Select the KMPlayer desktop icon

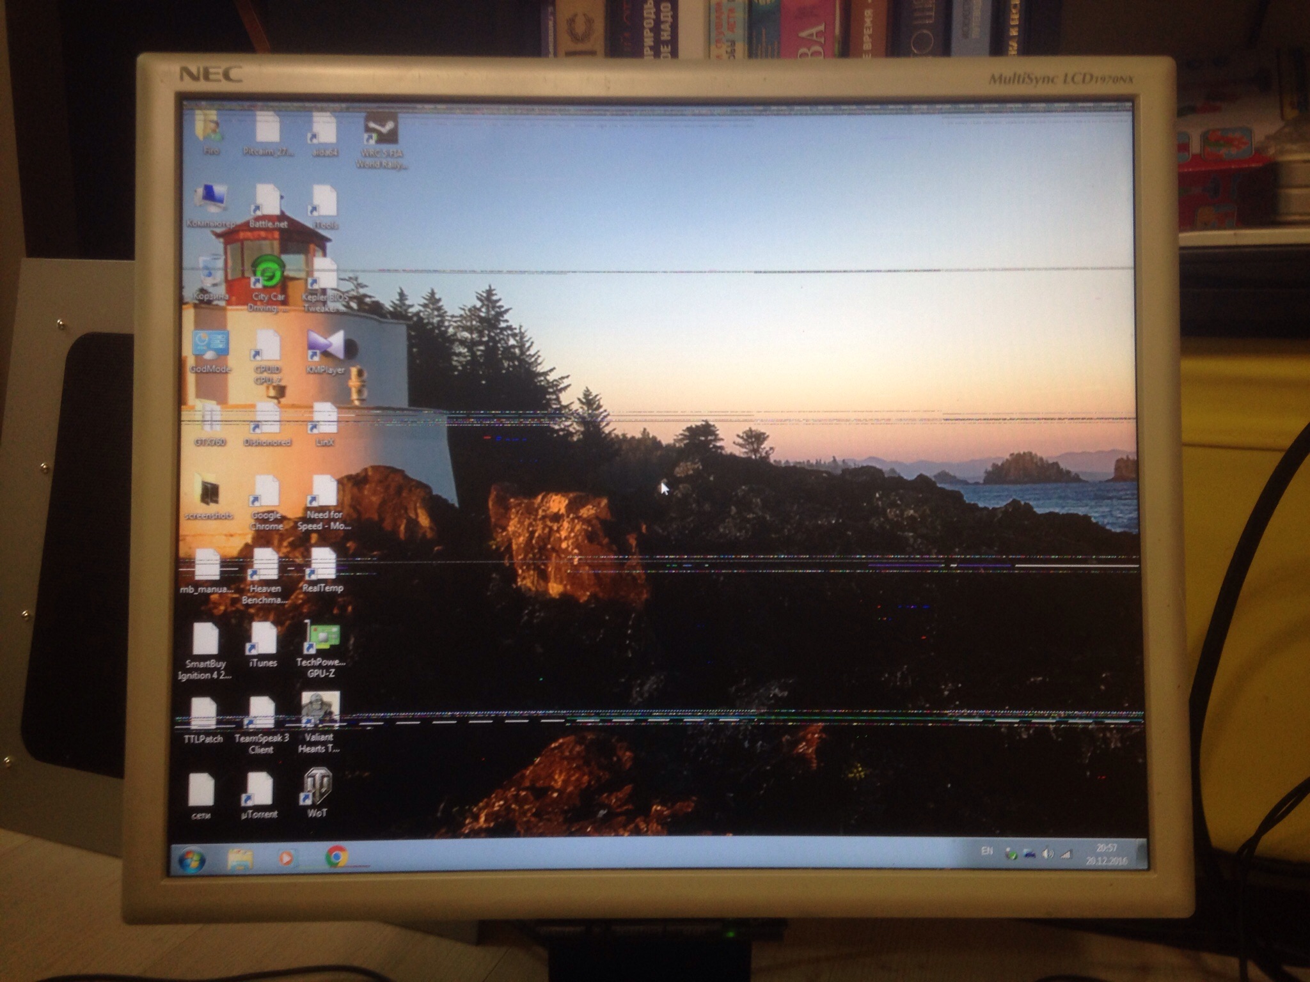(325, 346)
